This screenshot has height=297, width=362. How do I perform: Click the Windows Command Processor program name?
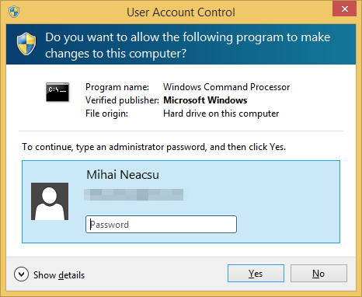click(227, 87)
